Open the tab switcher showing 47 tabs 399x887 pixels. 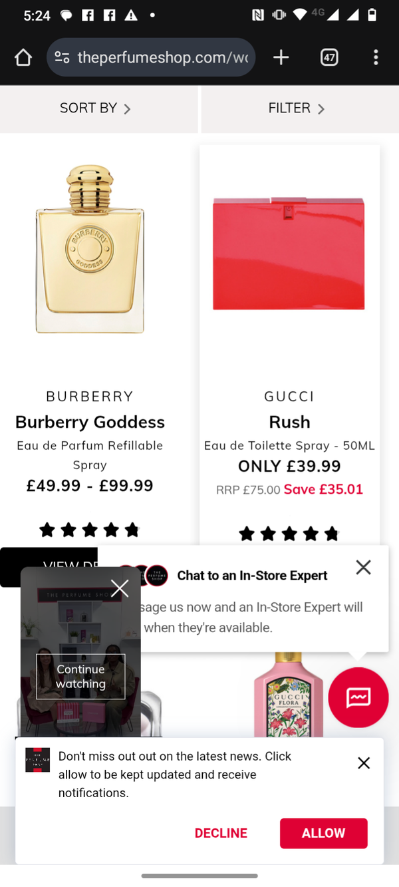pos(329,58)
